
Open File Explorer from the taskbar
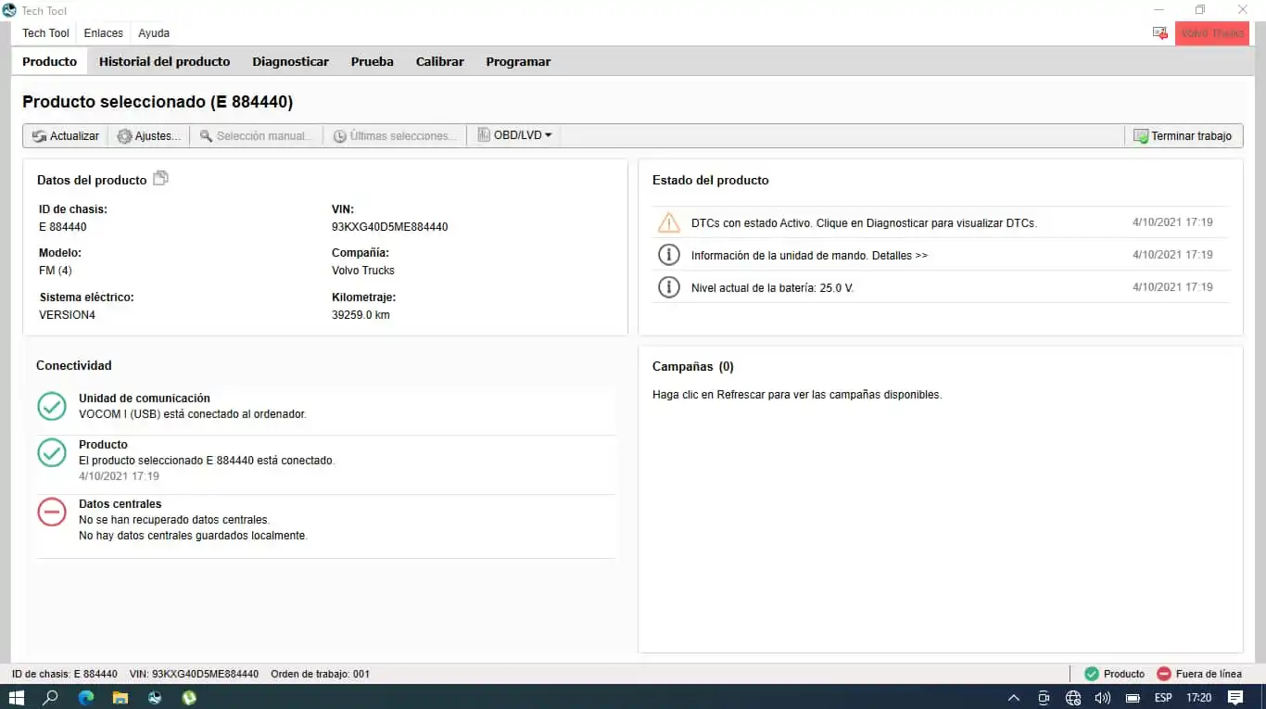[x=120, y=697]
